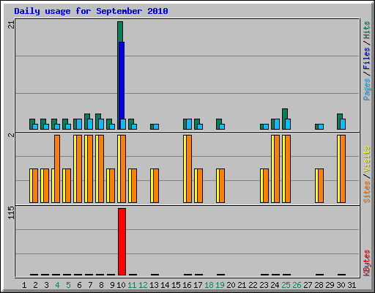
Task: Click the y-axis maximum value "115"
Action: point(11,212)
